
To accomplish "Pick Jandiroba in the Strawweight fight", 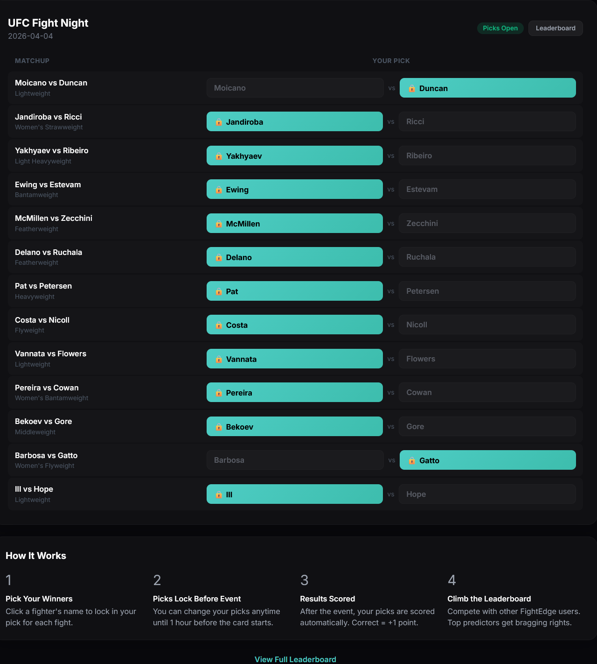I will tap(295, 121).
